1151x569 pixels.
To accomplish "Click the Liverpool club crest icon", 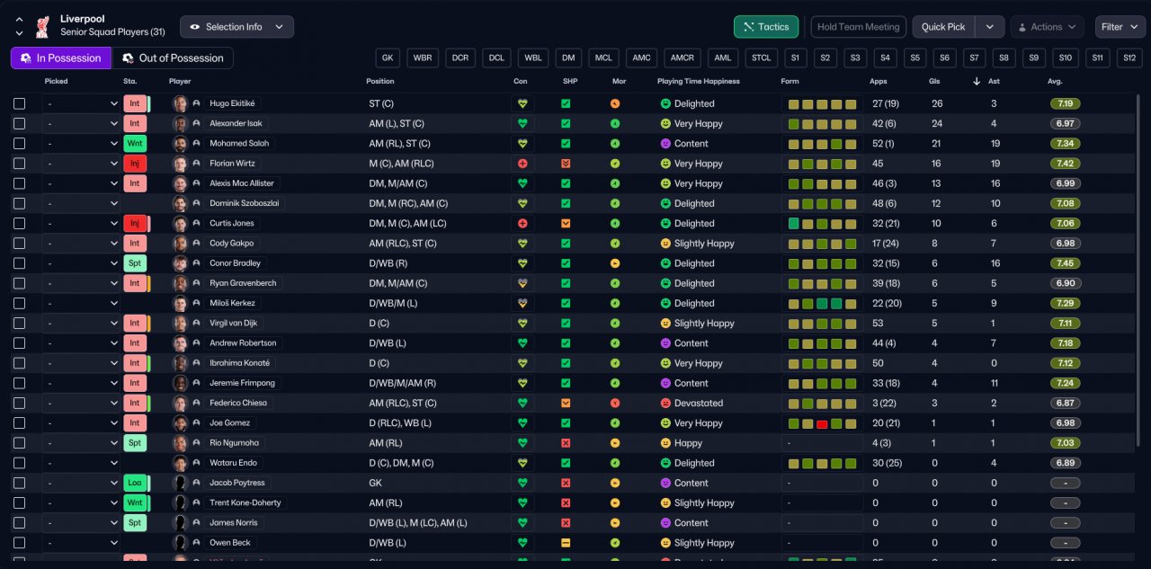I will click(41, 26).
